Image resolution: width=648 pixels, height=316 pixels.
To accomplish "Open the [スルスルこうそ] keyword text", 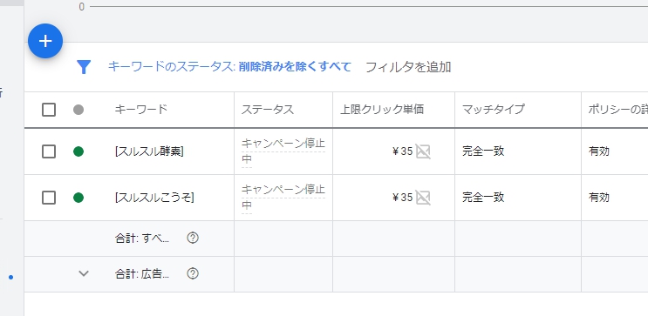I will (x=154, y=198).
